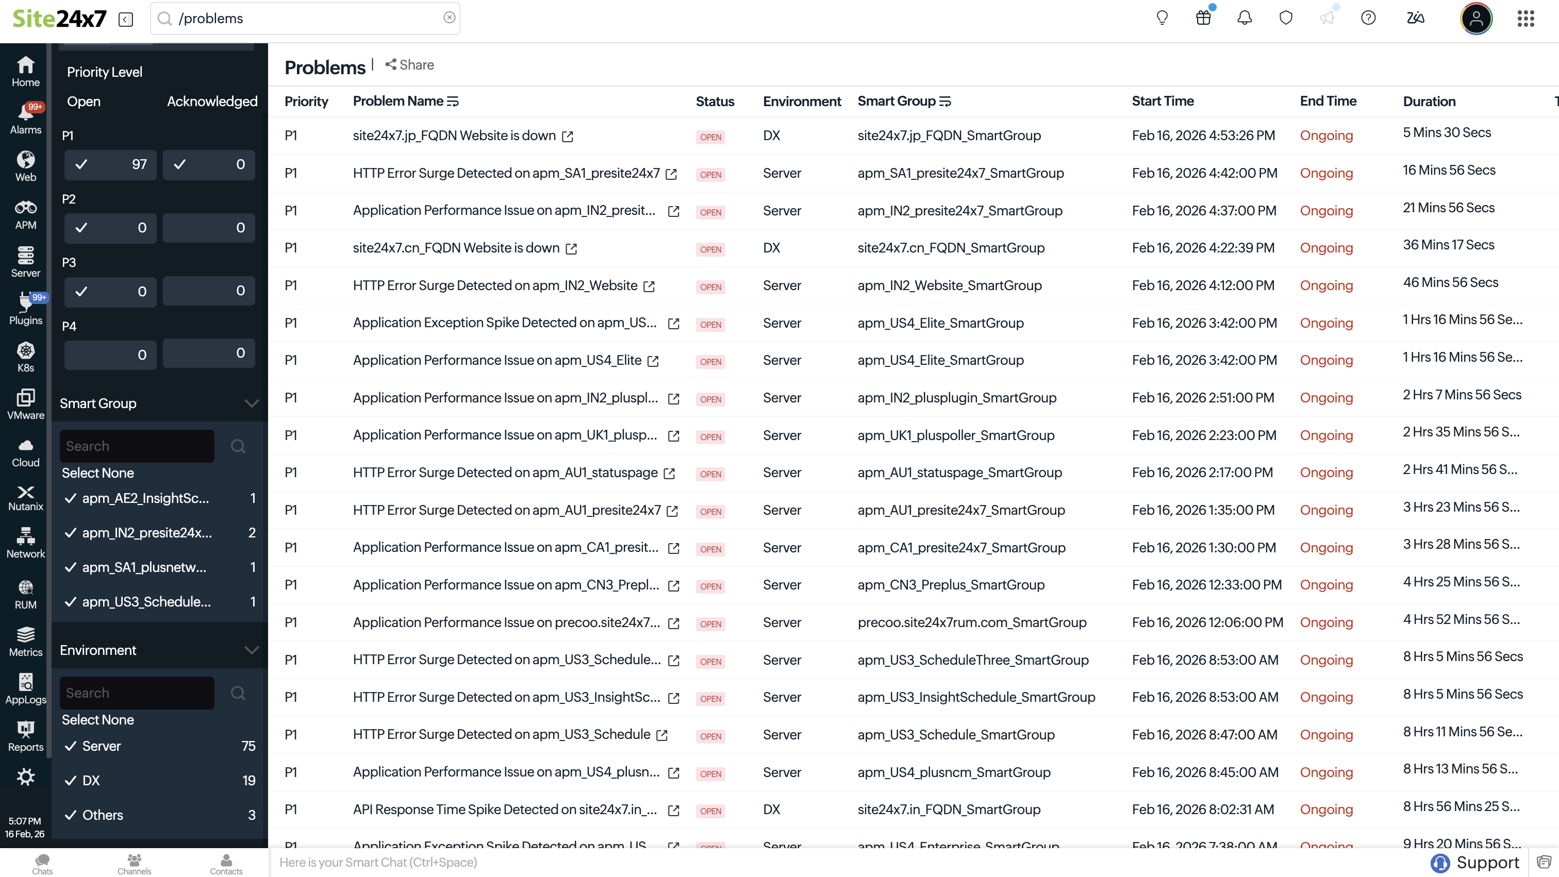Collapse the Smart Group filter section
This screenshot has height=877, width=1559.
coord(251,403)
